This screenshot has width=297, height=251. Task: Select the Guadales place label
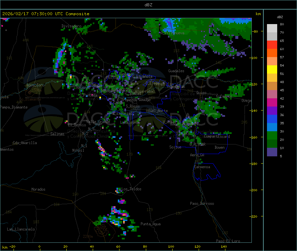[176, 71]
